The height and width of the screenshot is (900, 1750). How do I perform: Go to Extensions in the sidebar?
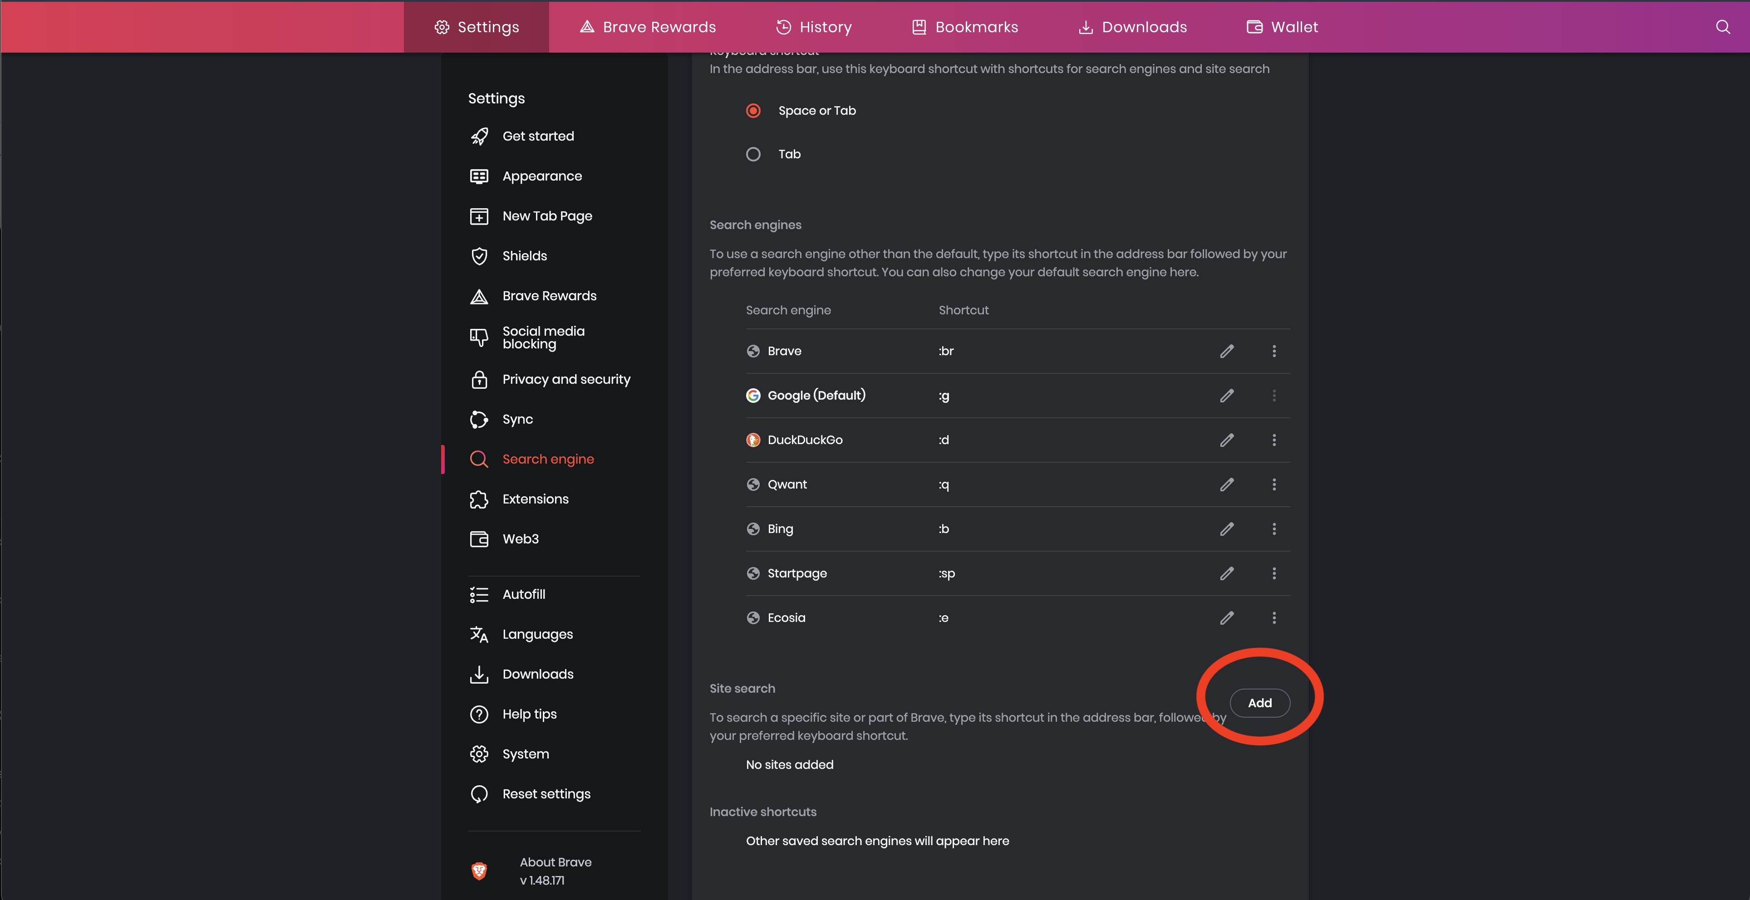pos(535,499)
